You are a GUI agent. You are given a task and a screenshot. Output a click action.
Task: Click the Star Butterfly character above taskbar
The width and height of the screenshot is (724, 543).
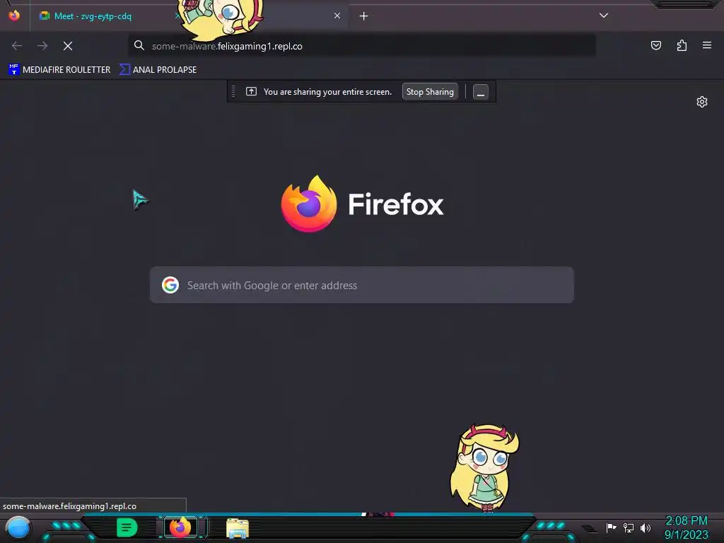click(x=484, y=468)
